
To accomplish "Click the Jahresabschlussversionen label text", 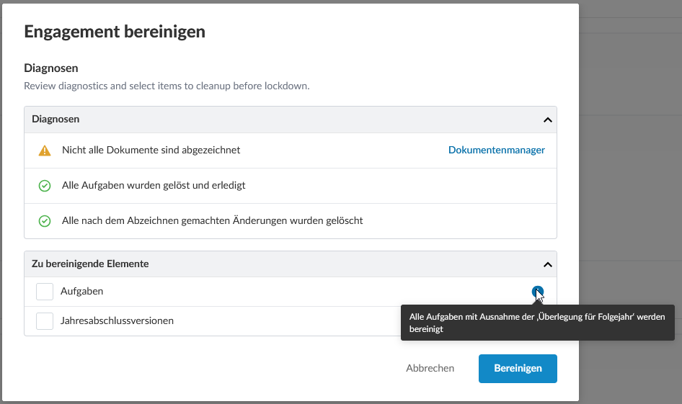I will pyautogui.click(x=117, y=320).
